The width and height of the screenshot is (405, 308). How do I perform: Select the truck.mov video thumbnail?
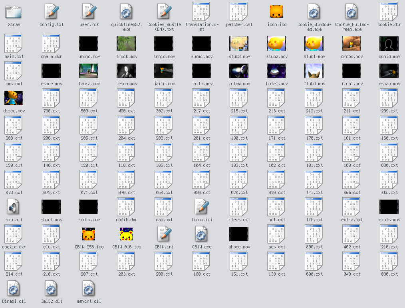[x=126, y=44]
